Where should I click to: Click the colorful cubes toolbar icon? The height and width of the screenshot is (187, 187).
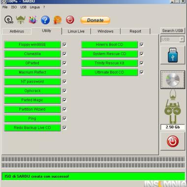[x=33, y=20]
